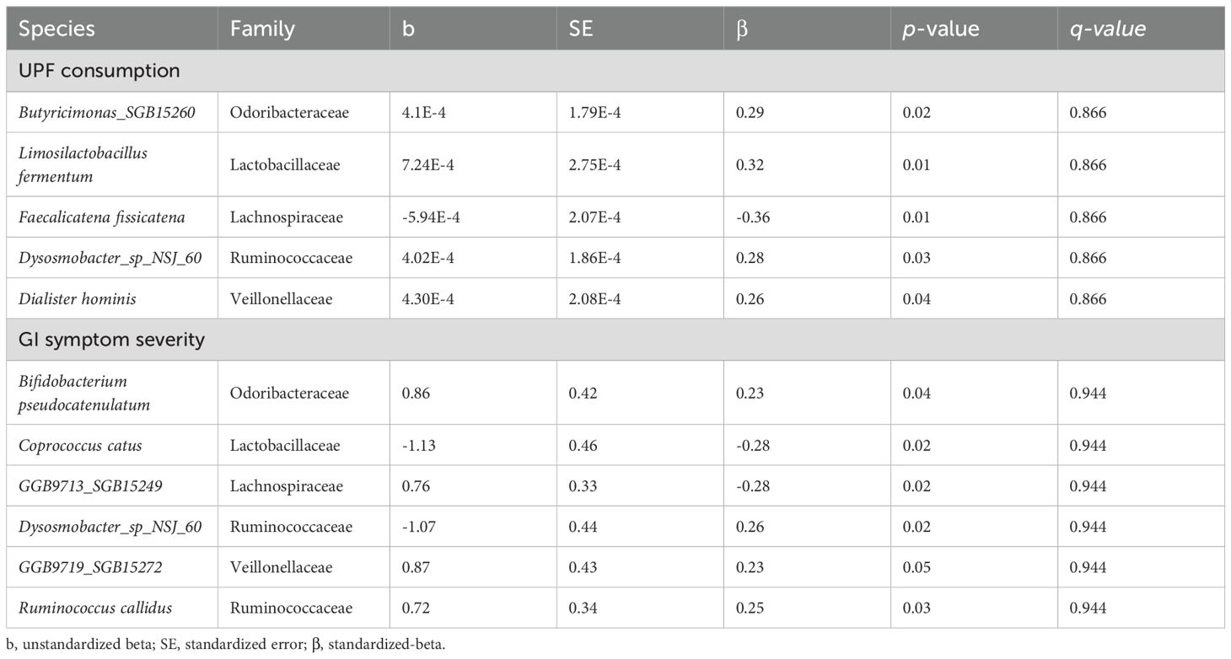Viewport: 1231px width, 659px height.
Task: Click the GI symptom severity section row
Action: tap(111, 340)
